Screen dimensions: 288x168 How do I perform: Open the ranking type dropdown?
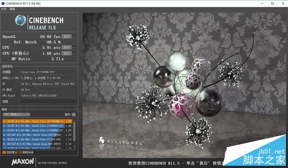(16, 115)
